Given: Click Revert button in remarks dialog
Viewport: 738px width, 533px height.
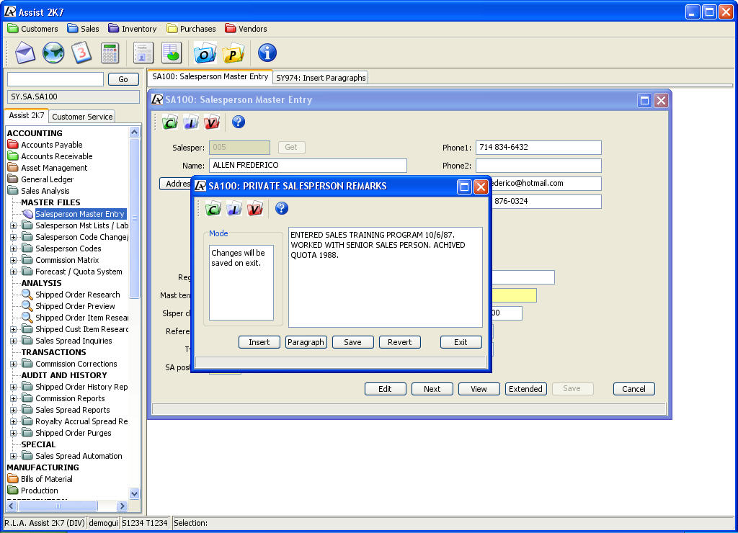Looking at the screenshot, I should coord(399,342).
